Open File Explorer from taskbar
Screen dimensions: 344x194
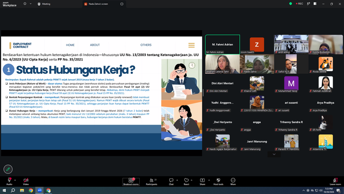22,190
